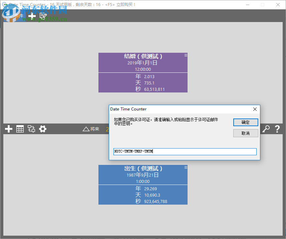This screenshot has height=239, width=286.
Task: Close the Date Time Counter dialog
Action: tap(255, 109)
